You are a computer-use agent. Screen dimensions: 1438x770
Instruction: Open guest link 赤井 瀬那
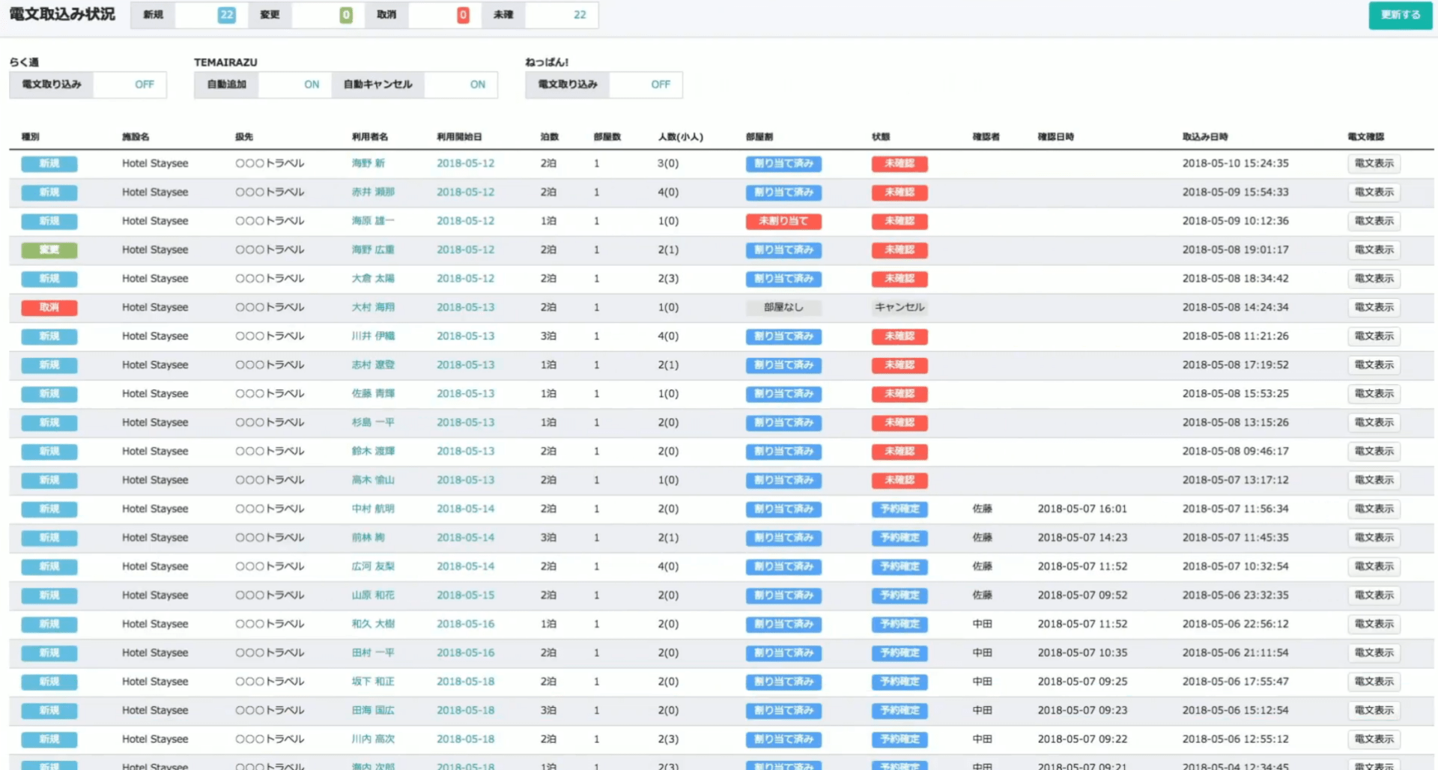click(373, 192)
